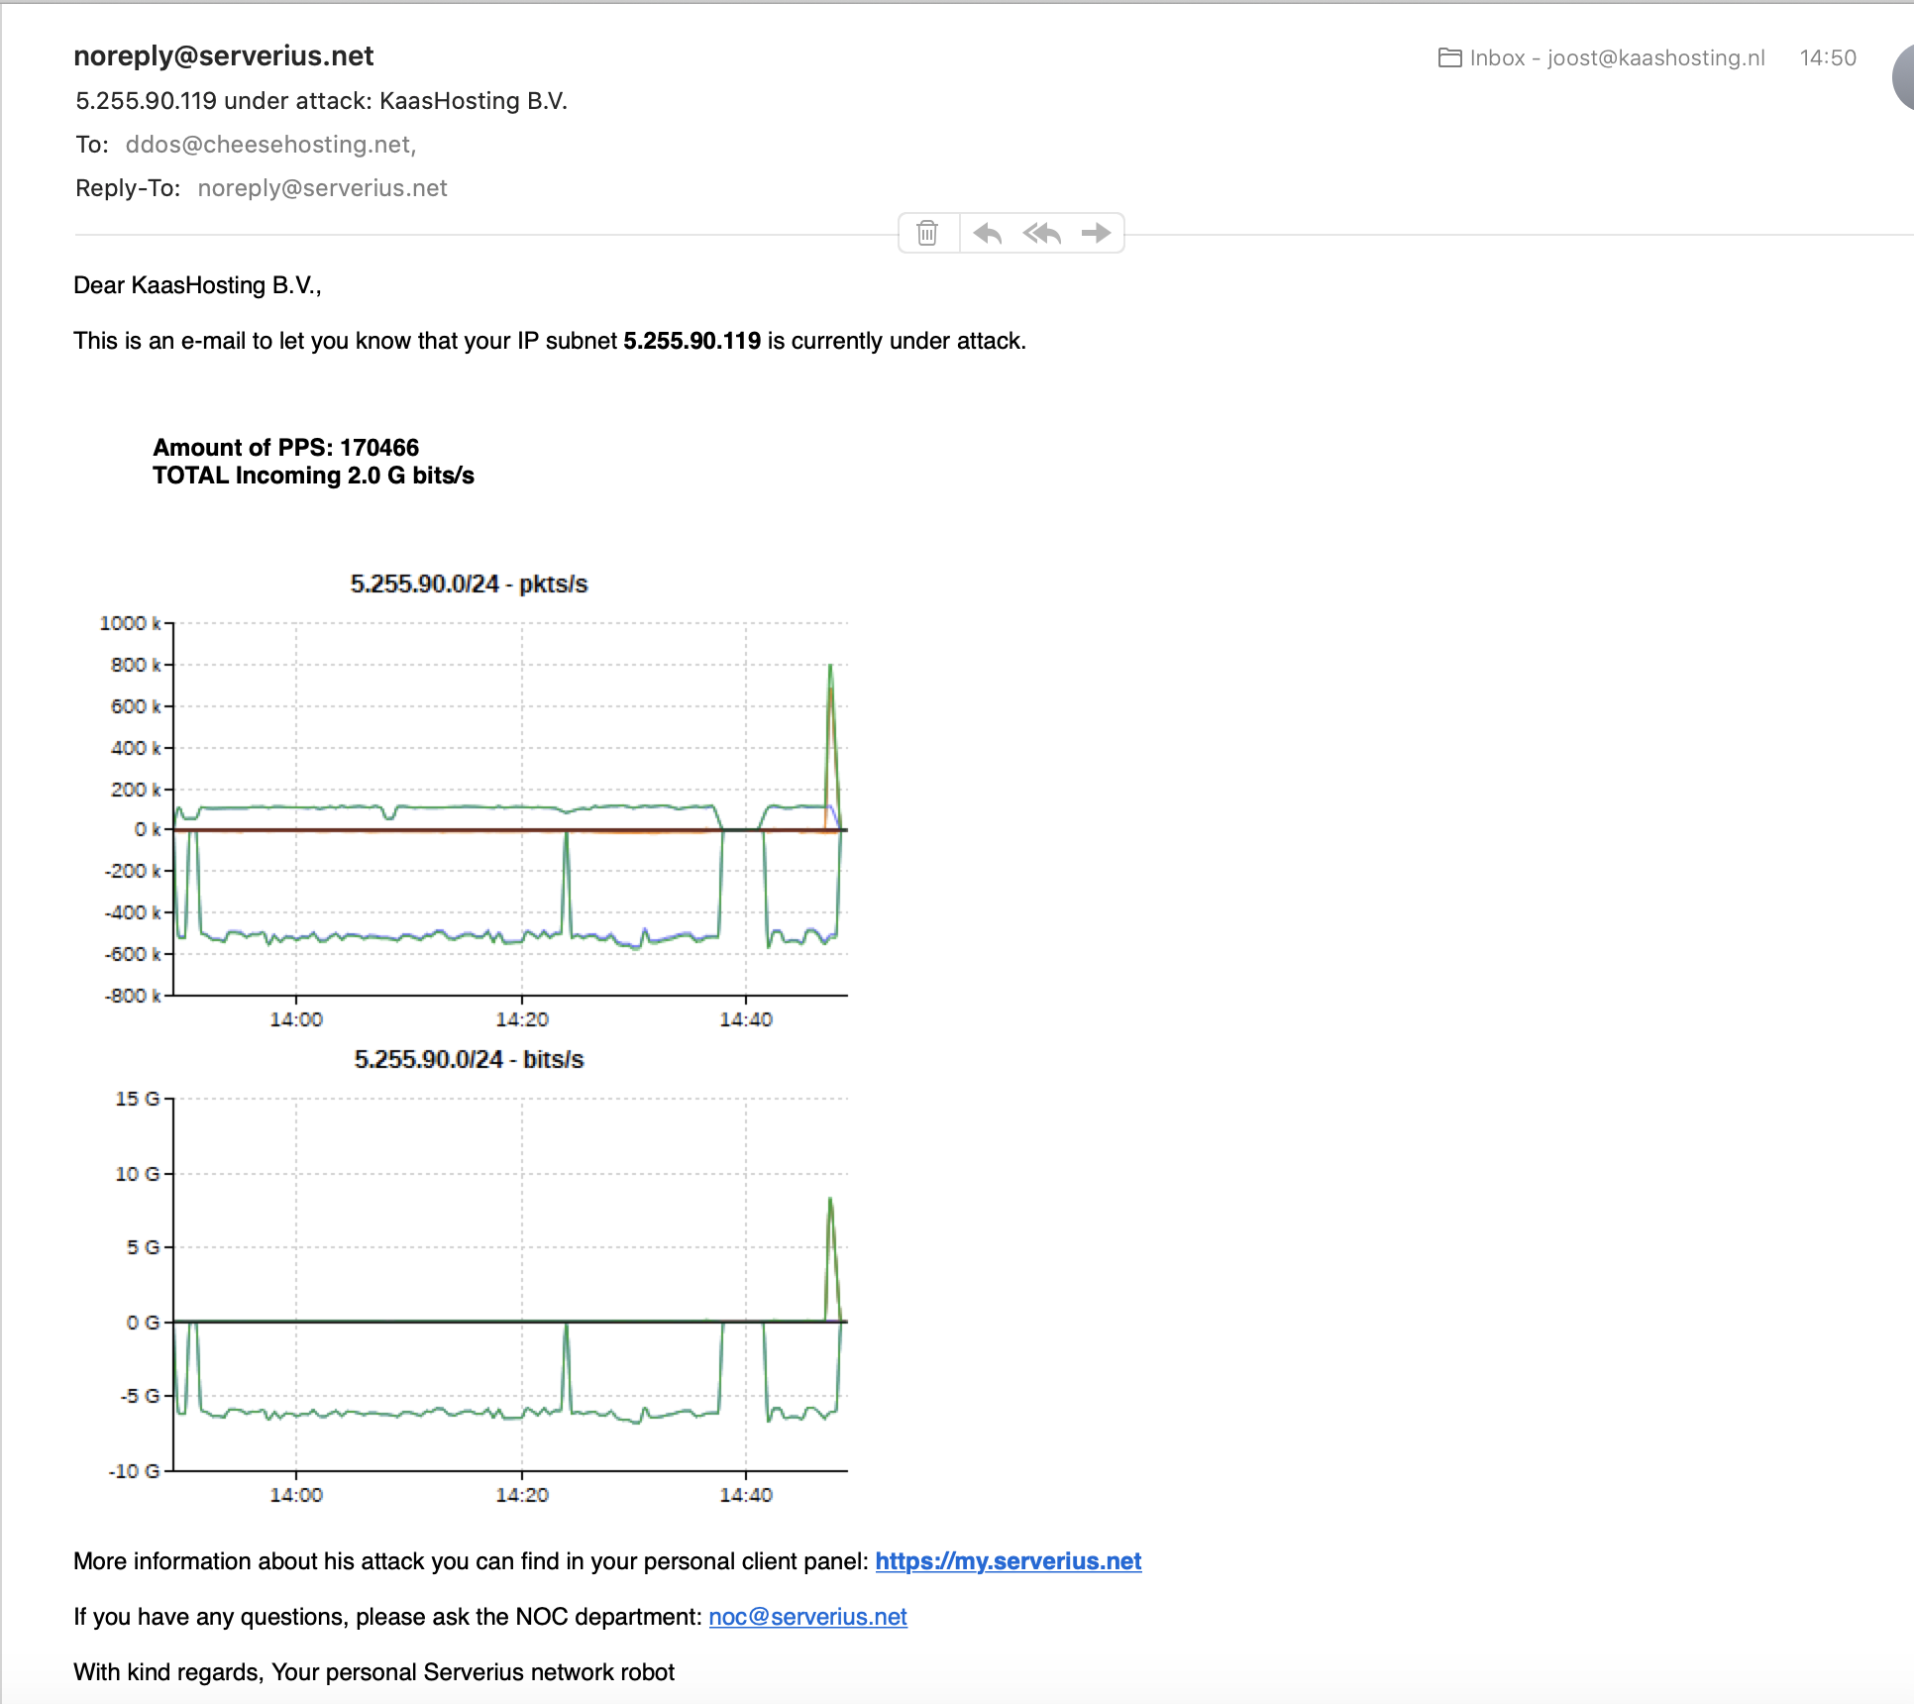1914x1704 pixels.
Task: Click recipient ddos@cheesehosting.net
Action: tap(269, 145)
